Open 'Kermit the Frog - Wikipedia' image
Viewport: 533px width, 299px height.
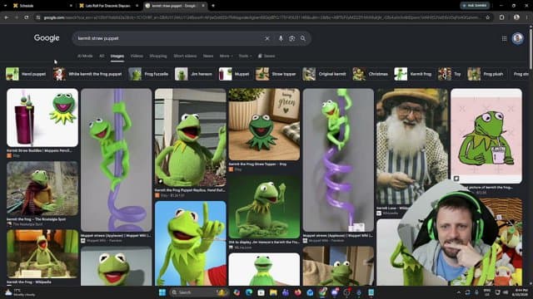[42, 254]
